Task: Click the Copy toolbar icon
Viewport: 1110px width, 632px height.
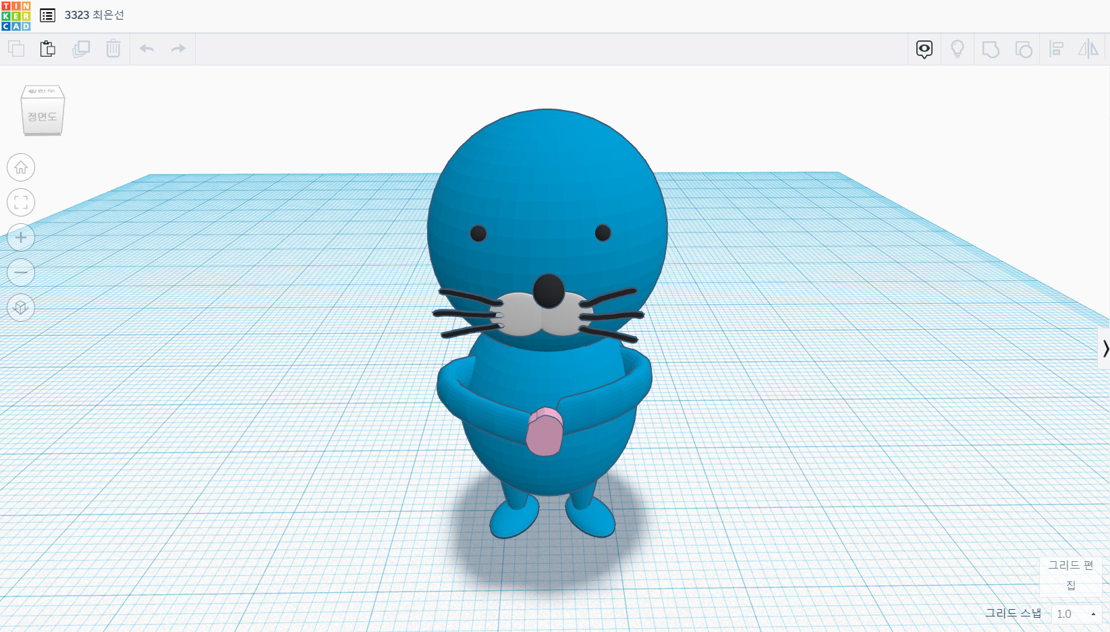Action: pyautogui.click(x=16, y=49)
